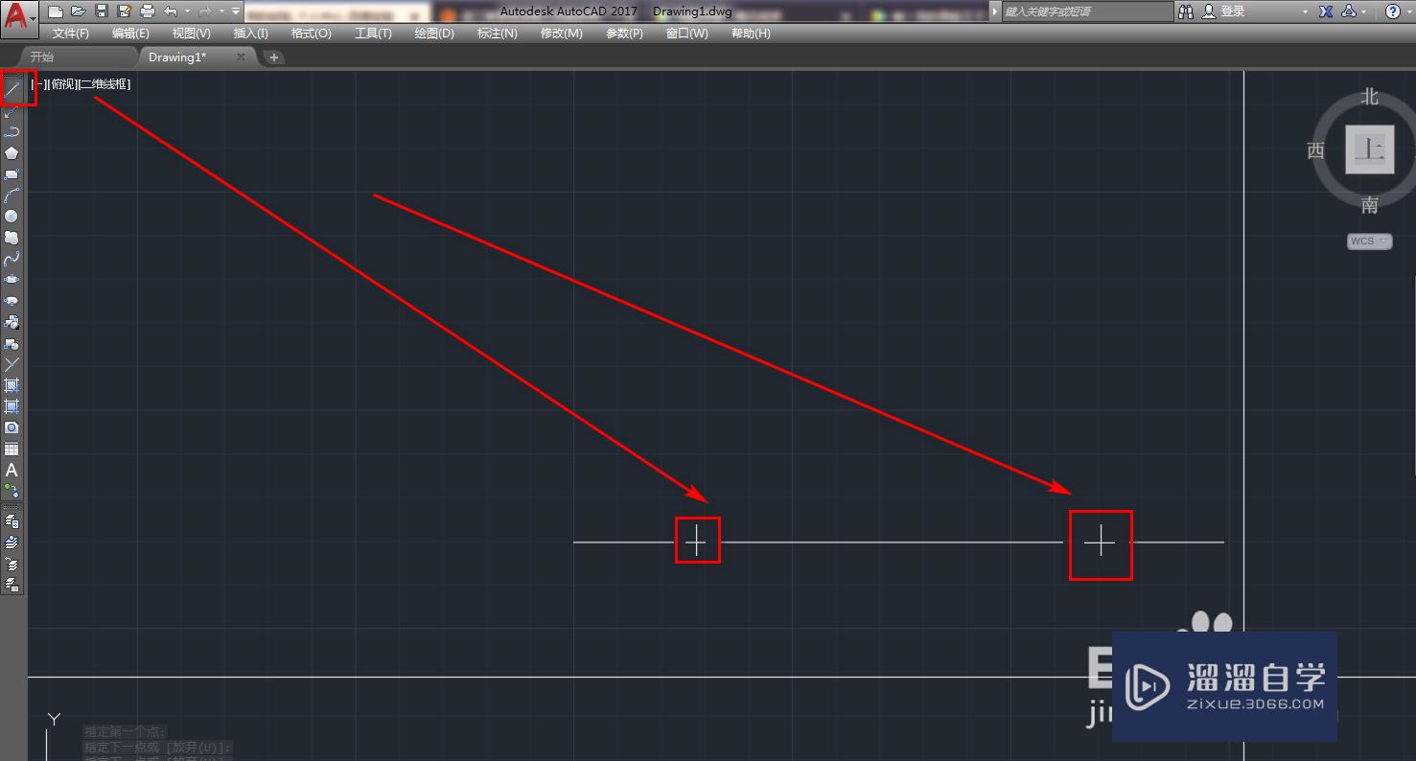The height and width of the screenshot is (761, 1416).
Task: Click the ViewCube 上 top face
Action: point(1370,150)
